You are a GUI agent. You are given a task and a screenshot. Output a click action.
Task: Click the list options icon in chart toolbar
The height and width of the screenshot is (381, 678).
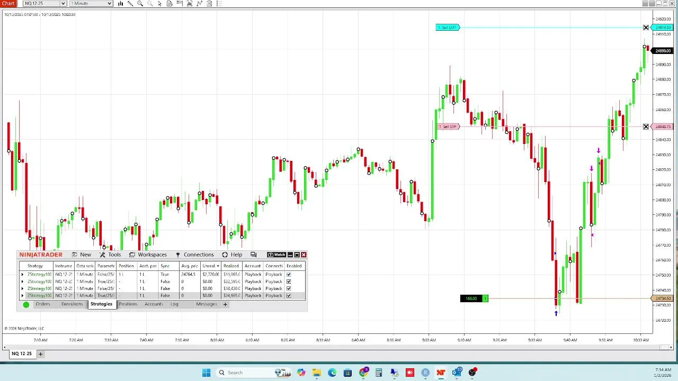219,4
